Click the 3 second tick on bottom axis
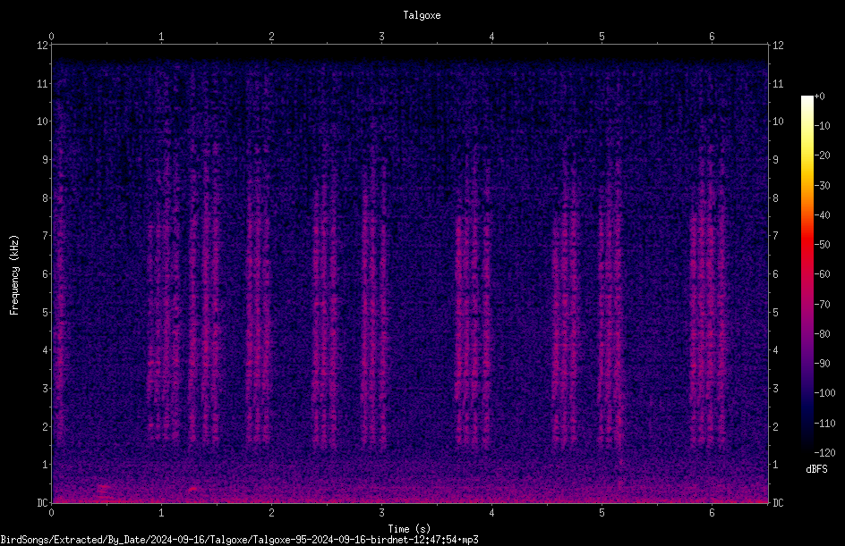 click(x=381, y=513)
